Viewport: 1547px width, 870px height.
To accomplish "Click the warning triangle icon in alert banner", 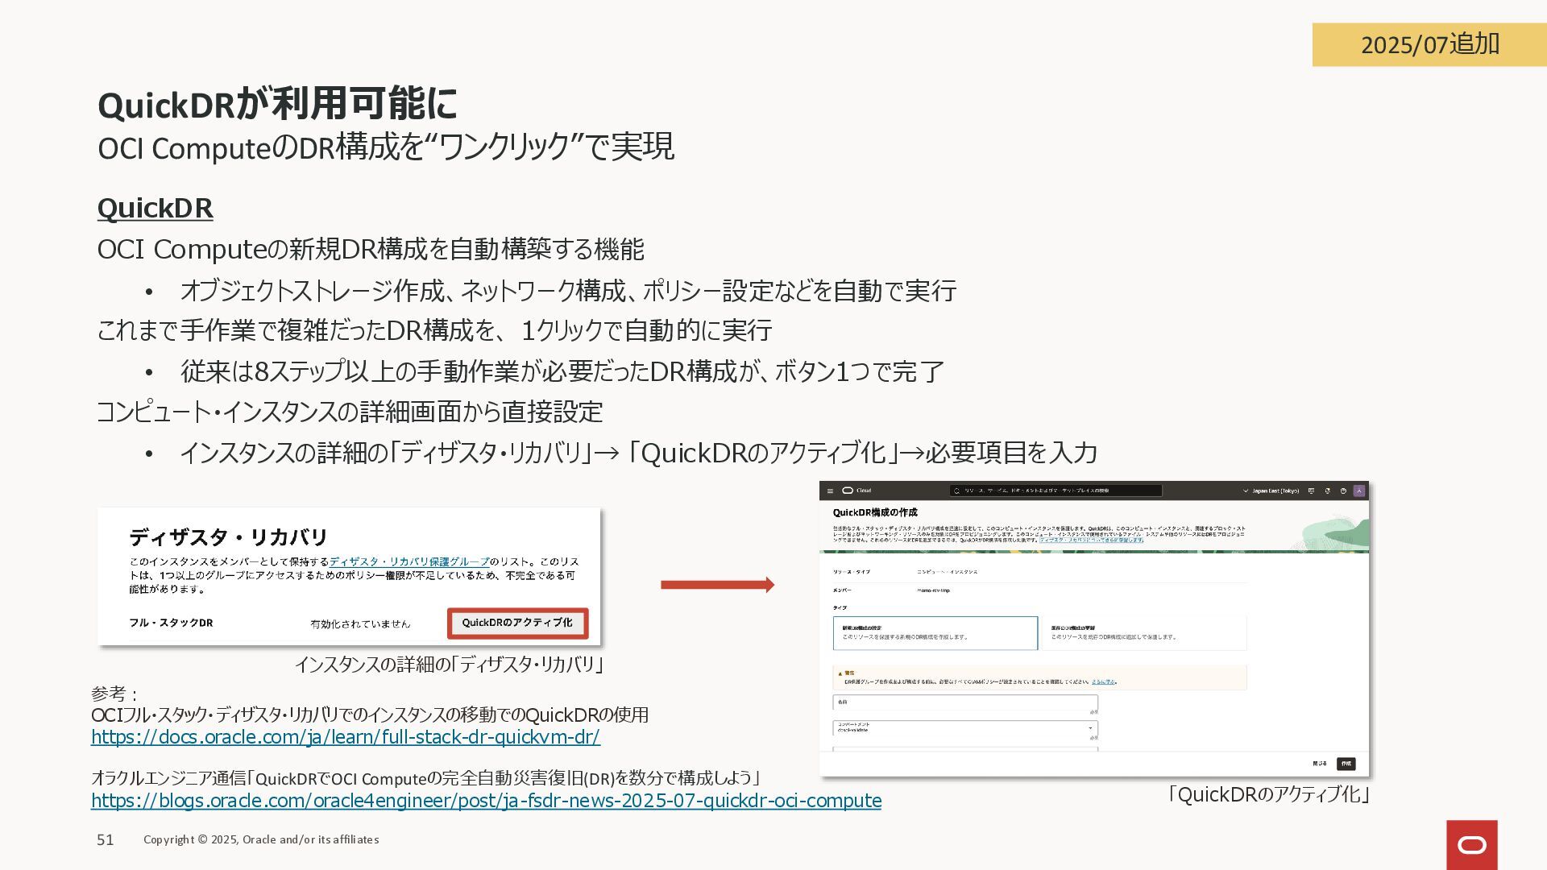I will pos(840,673).
